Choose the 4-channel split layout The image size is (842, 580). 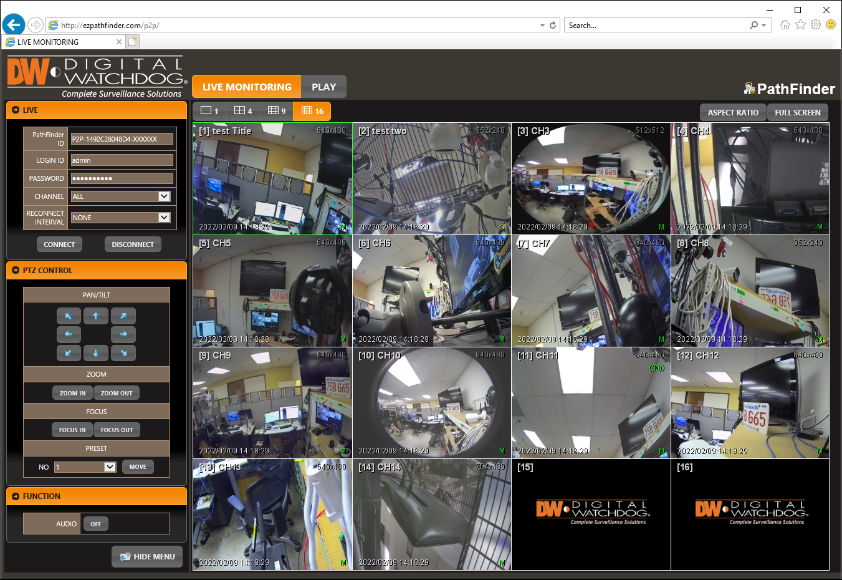tap(243, 111)
